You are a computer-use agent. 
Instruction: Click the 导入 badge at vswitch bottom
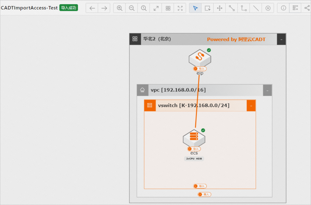(x=200, y=186)
